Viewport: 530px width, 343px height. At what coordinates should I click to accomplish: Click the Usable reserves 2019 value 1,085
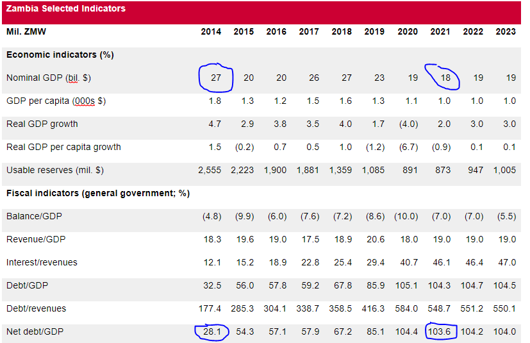click(x=373, y=170)
